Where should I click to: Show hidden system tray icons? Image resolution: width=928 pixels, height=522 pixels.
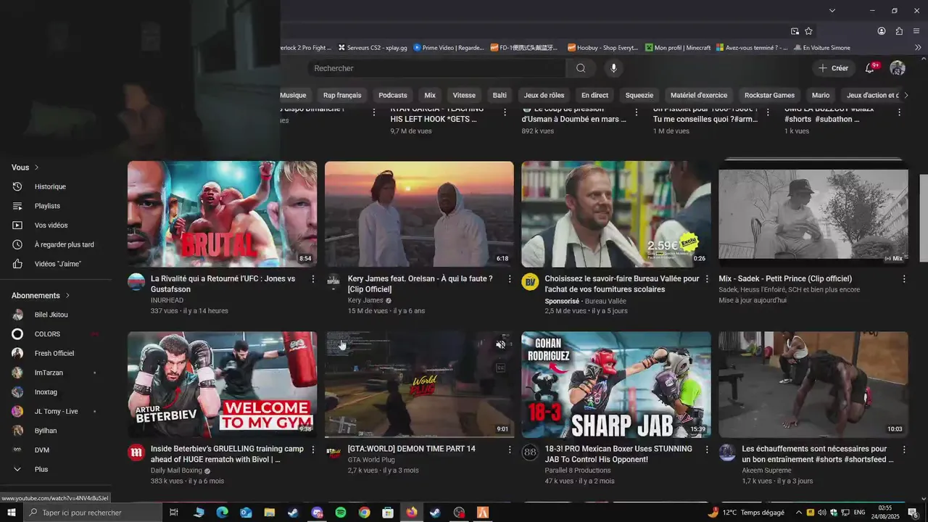point(799,513)
